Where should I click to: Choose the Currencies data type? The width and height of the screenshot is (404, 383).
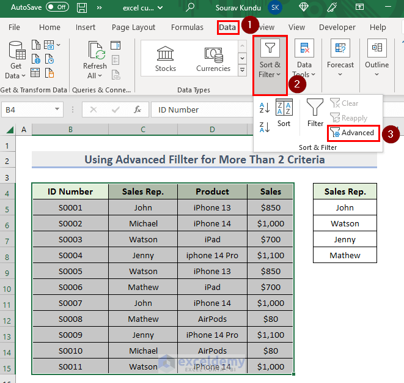[x=213, y=59]
